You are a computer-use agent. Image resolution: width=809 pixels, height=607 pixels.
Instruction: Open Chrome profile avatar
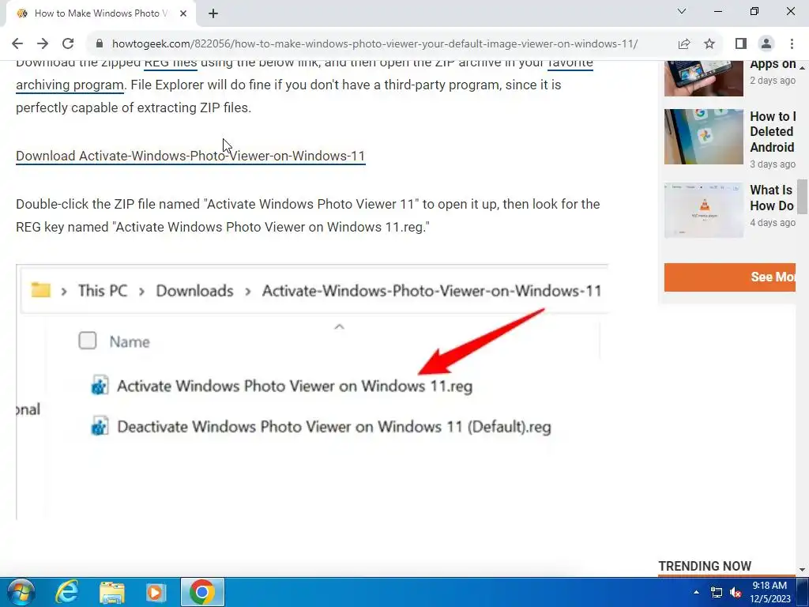point(766,43)
